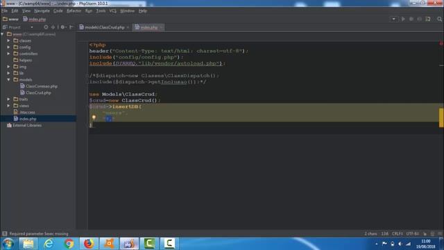This screenshot has width=444, height=250.
Task: Open Google Chrome from taskbar
Action: click(x=69, y=244)
